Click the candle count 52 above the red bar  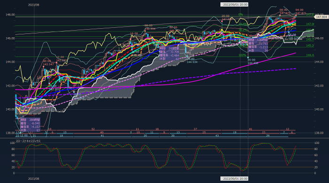93,129
